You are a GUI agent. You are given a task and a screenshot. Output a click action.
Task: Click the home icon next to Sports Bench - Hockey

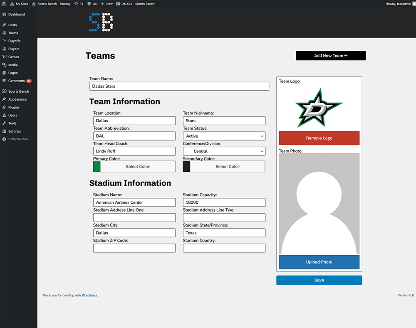[34, 4]
